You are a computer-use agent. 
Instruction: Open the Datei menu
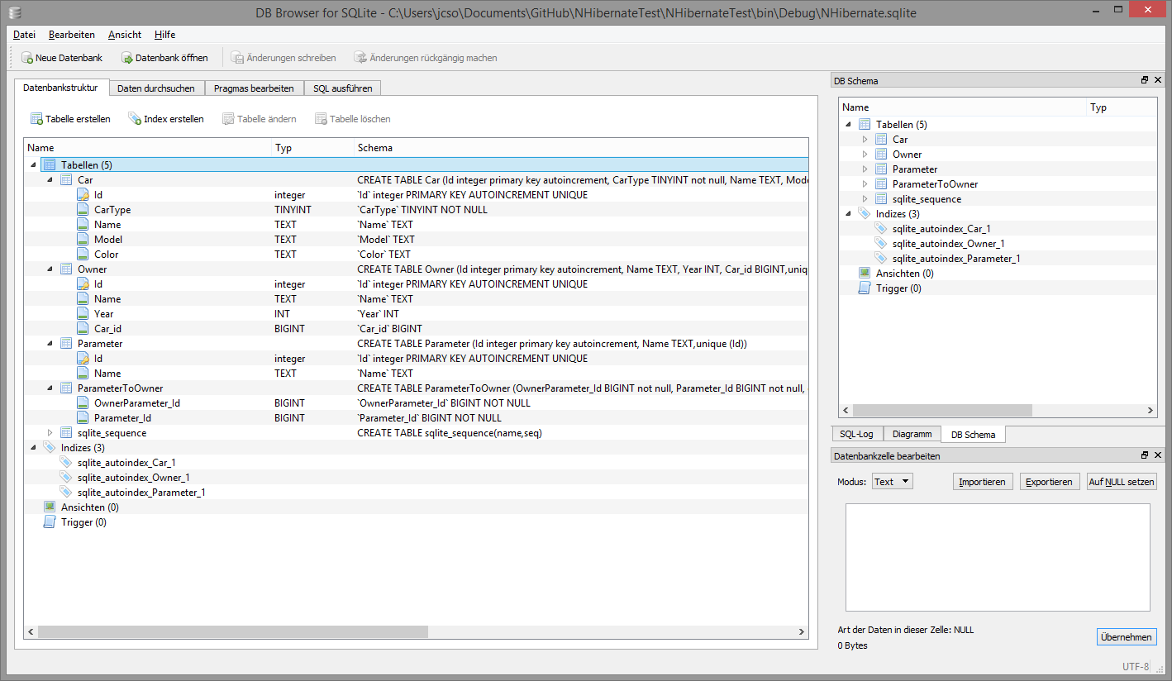point(24,35)
